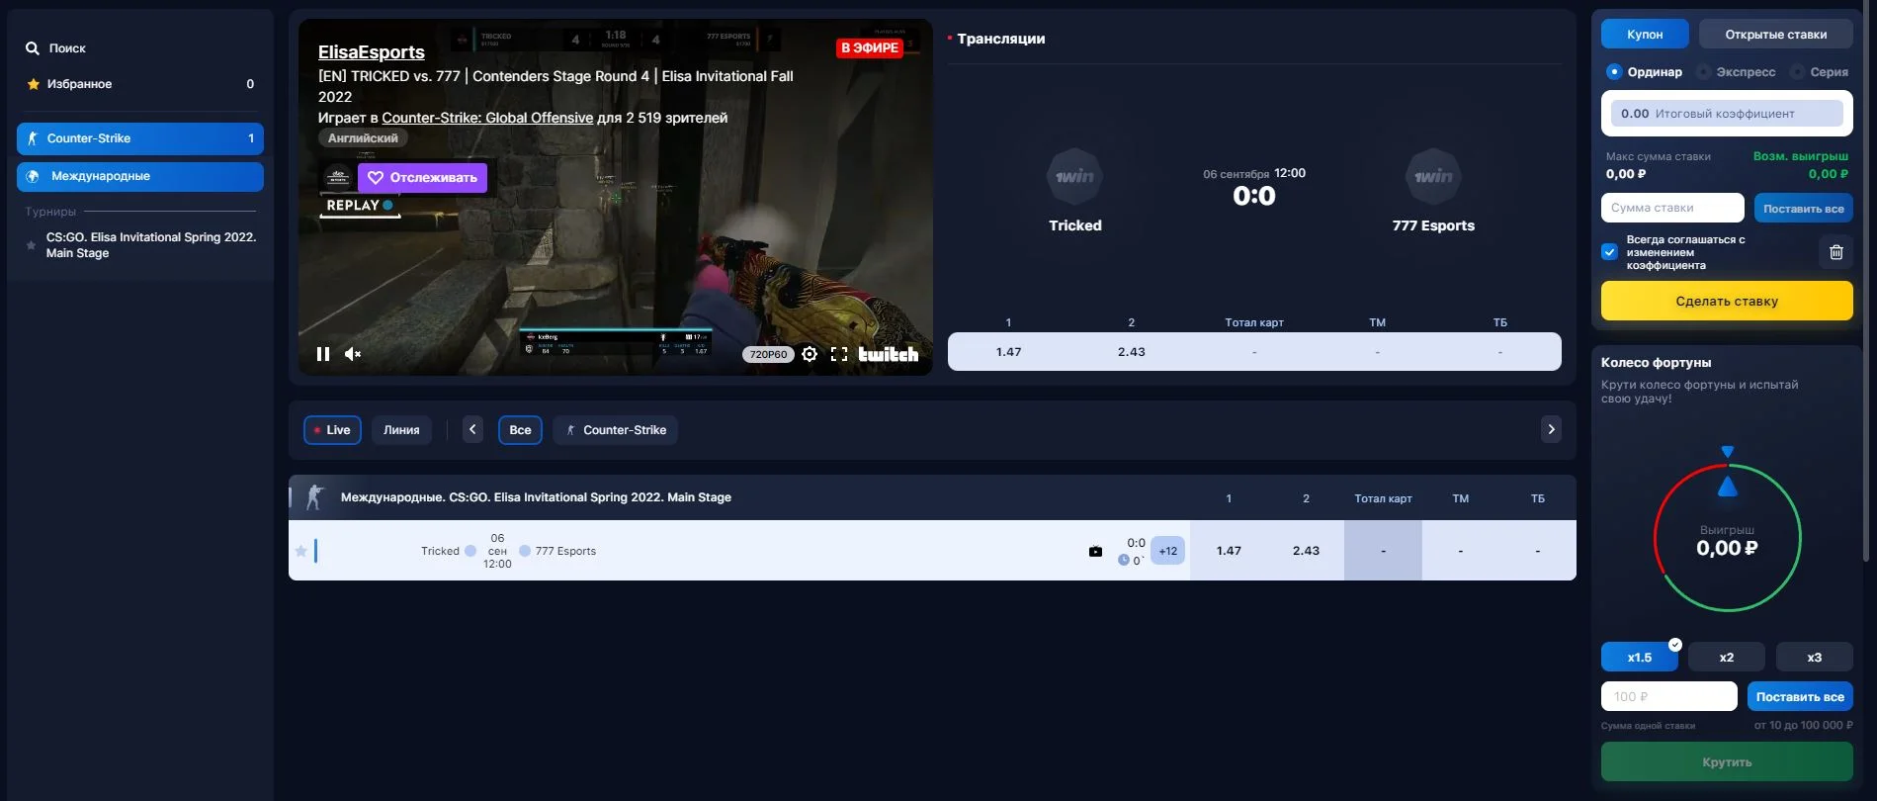Select odds 1.47 in match row
The height and width of the screenshot is (801, 1877).
[1229, 551]
